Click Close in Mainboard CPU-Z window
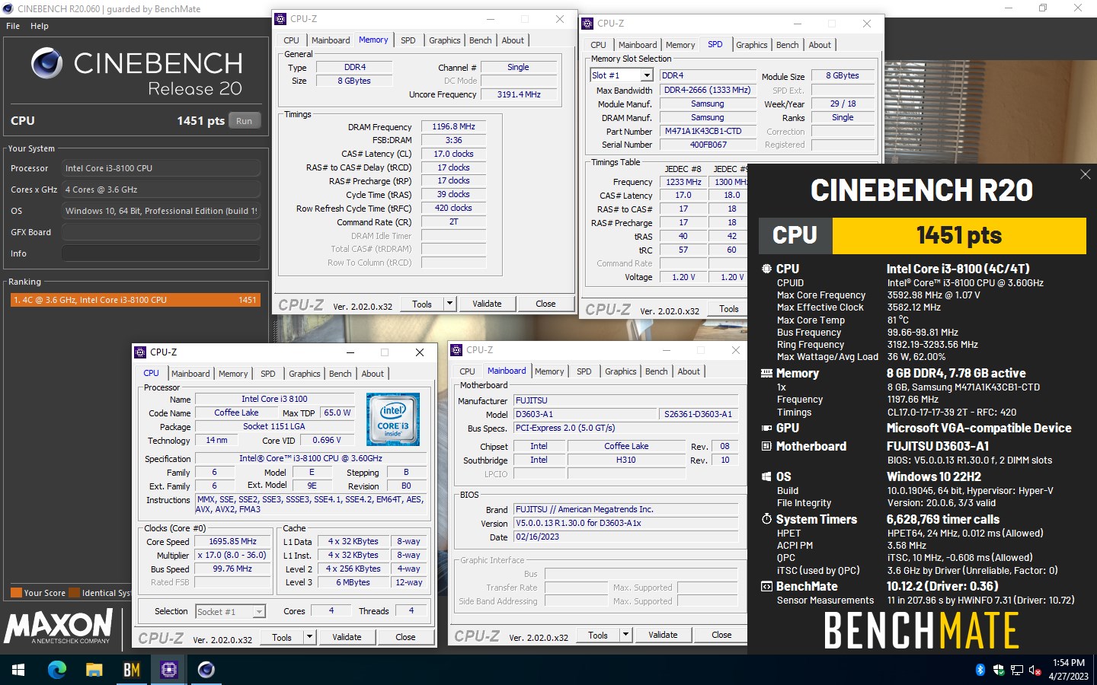This screenshot has height=685, width=1097. pyautogui.click(x=721, y=635)
